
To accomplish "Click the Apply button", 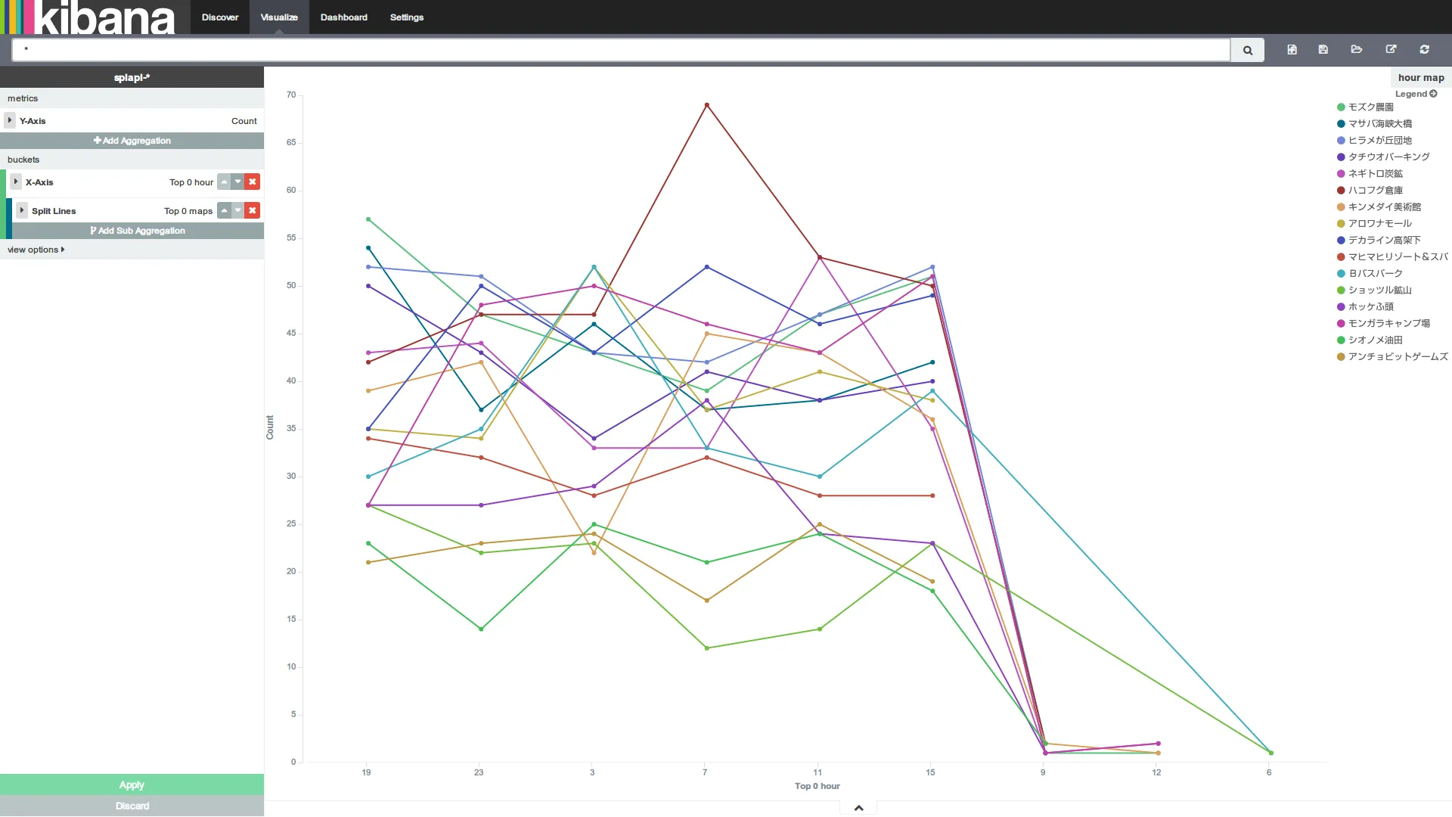I will [132, 784].
